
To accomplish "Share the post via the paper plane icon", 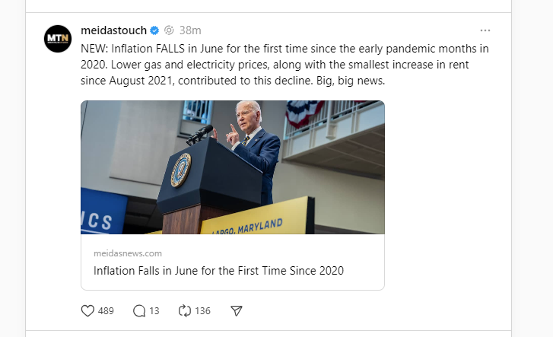I will click(x=237, y=310).
